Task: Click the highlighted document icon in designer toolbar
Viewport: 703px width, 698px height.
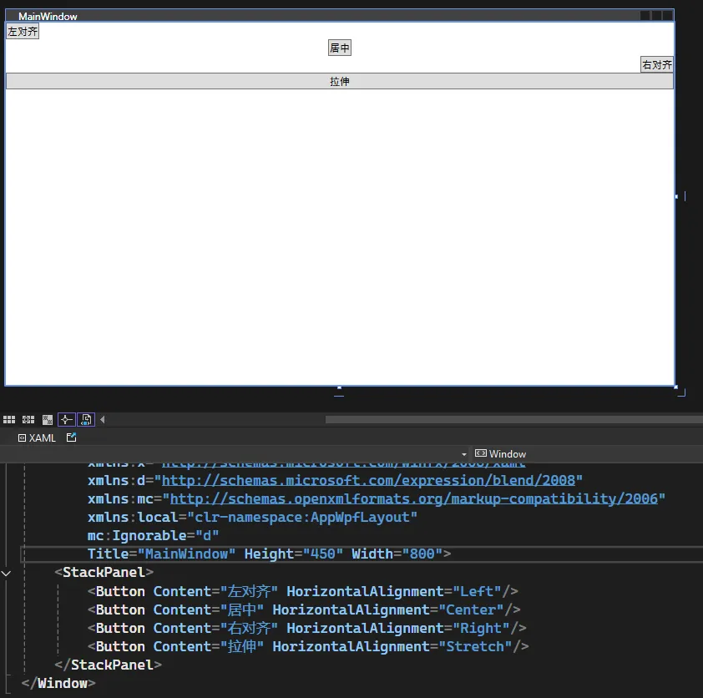Action: point(86,419)
